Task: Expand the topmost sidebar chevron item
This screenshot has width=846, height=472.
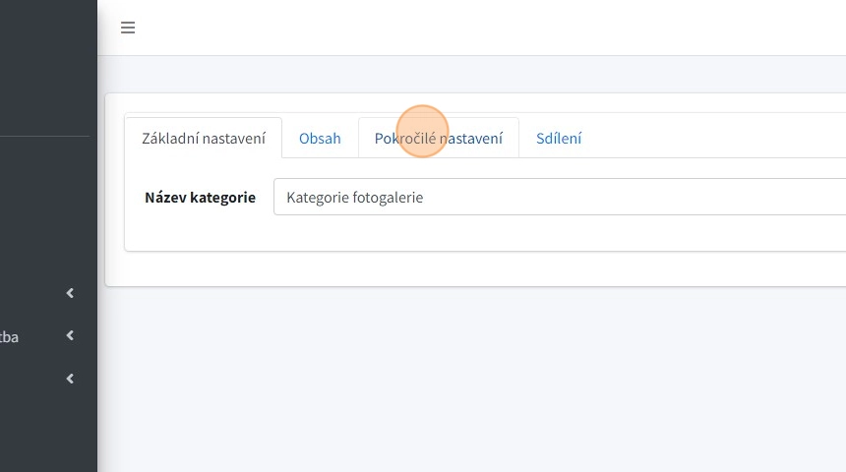Action: [x=70, y=293]
